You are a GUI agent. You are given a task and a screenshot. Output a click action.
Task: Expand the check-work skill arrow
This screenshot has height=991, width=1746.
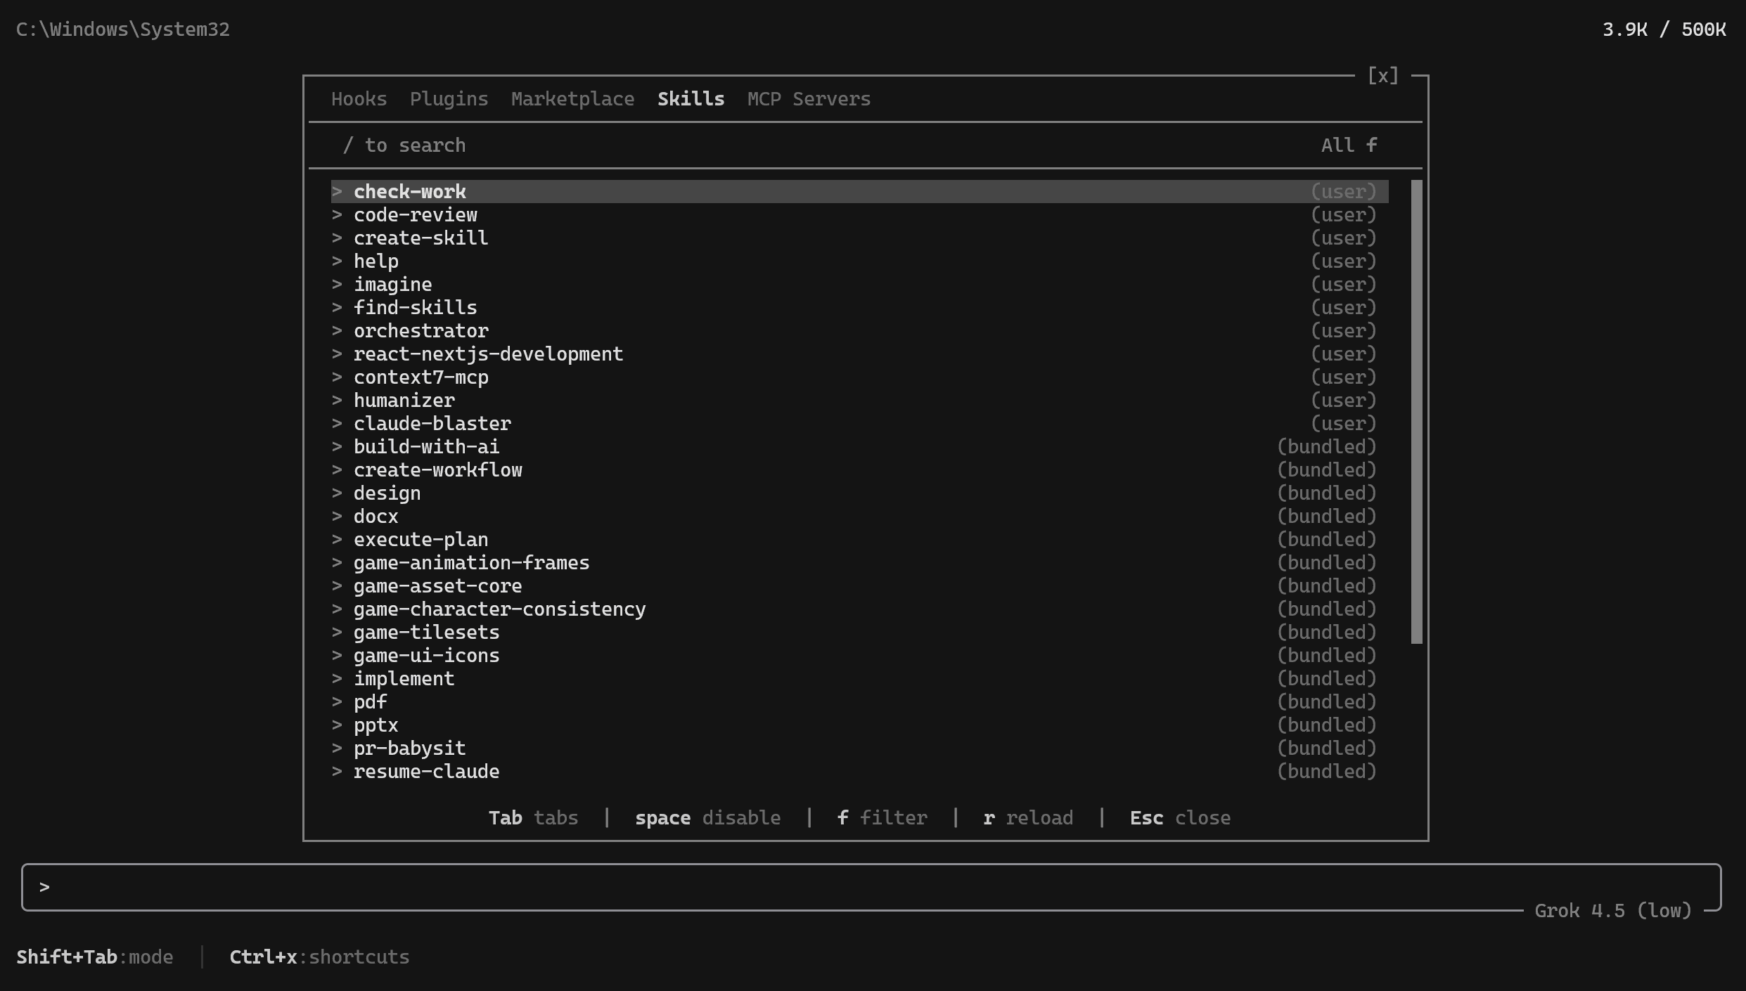[x=337, y=191]
